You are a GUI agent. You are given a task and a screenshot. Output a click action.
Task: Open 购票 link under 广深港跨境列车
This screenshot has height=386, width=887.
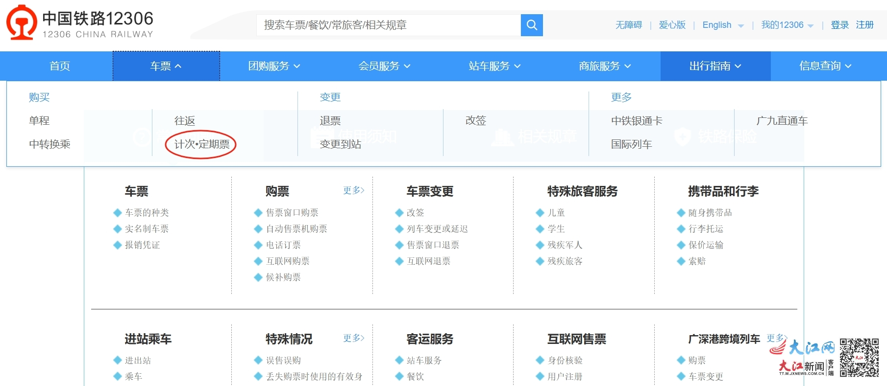tap(697, 360)
